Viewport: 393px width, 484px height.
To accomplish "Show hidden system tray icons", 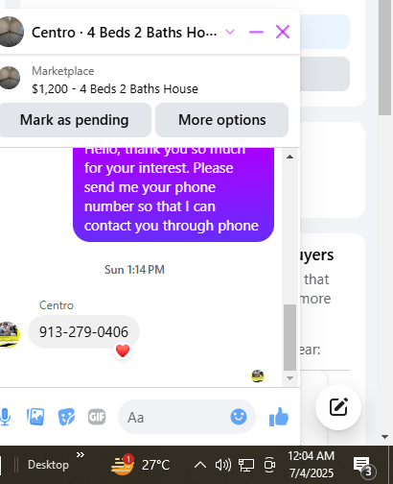I will point(200,465).
